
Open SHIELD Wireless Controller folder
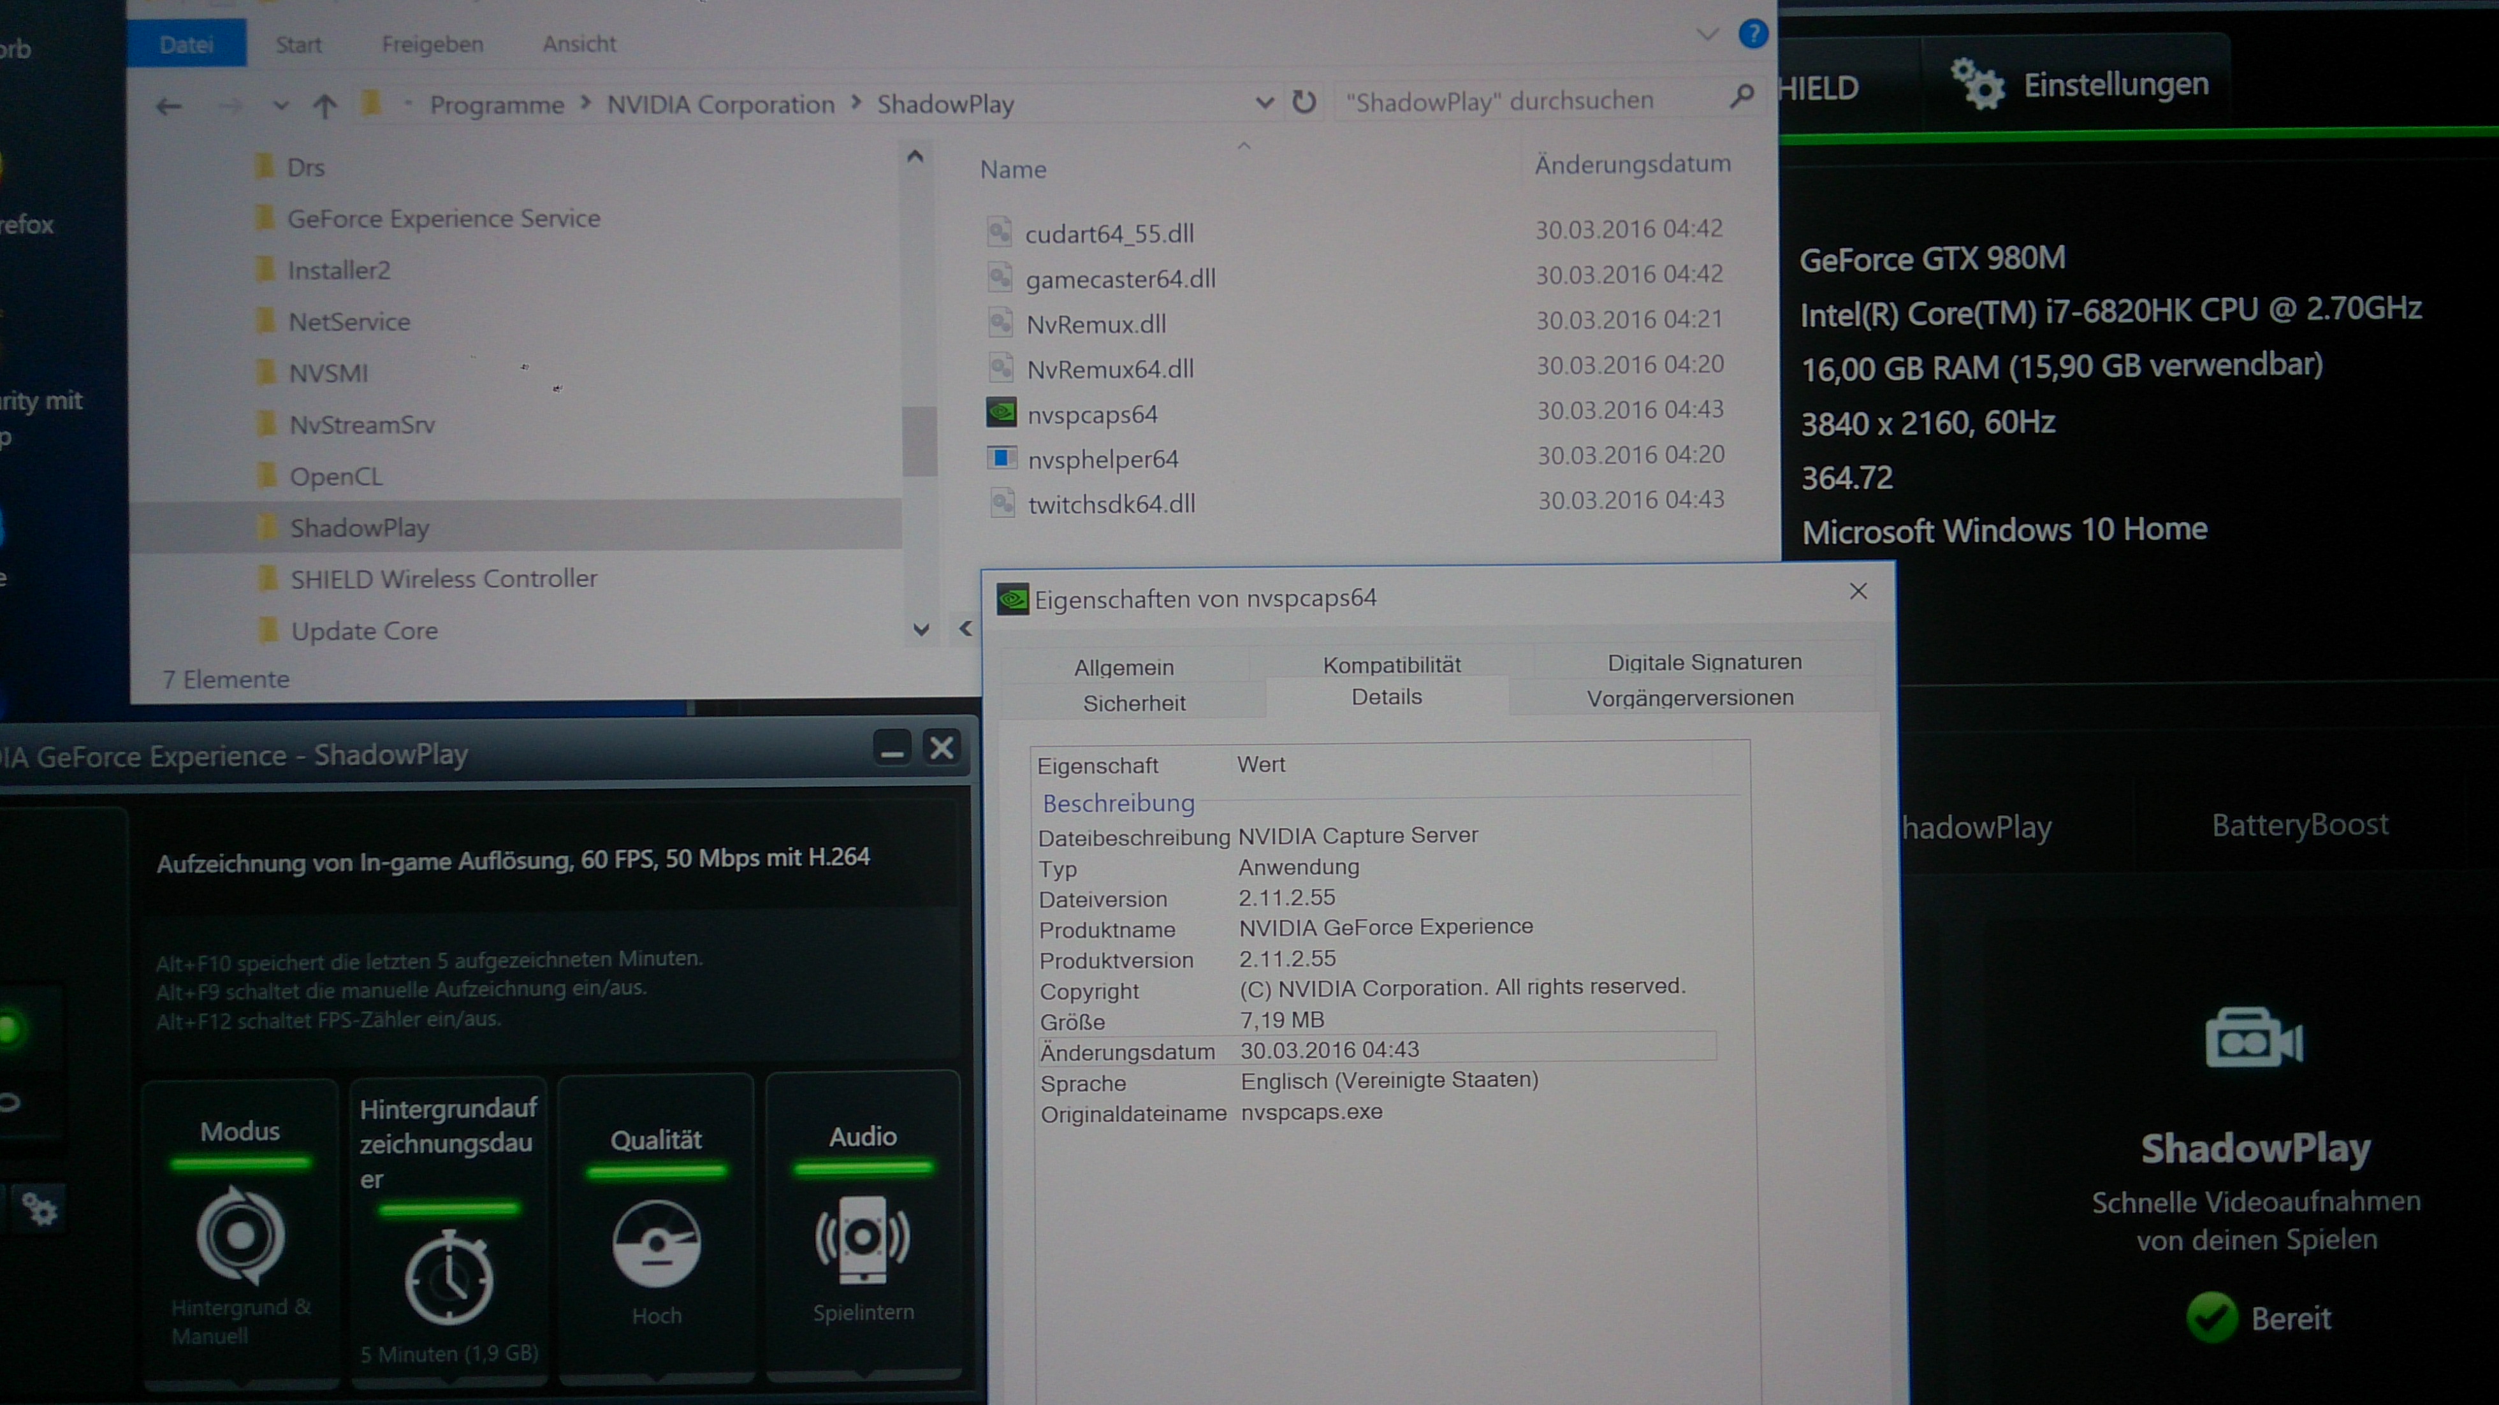point(427,578)
